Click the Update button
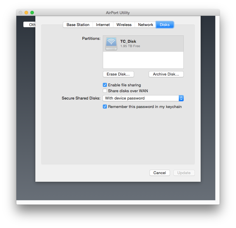 click(x=184, y=173)
